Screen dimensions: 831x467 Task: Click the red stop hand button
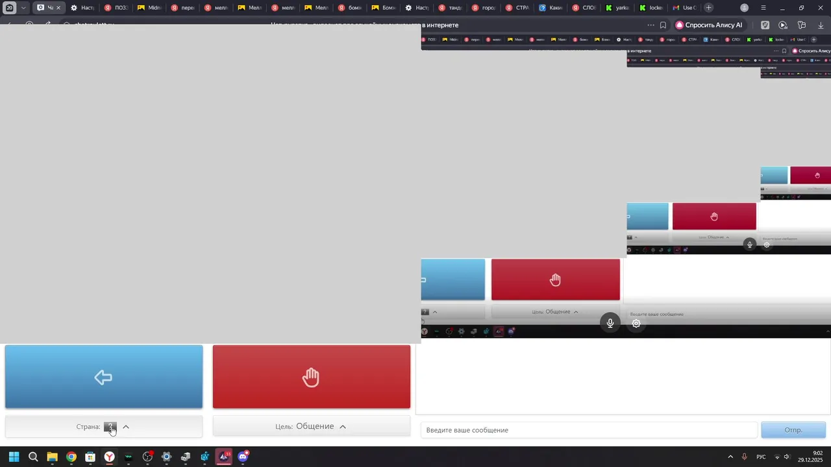tap(312, 377)
